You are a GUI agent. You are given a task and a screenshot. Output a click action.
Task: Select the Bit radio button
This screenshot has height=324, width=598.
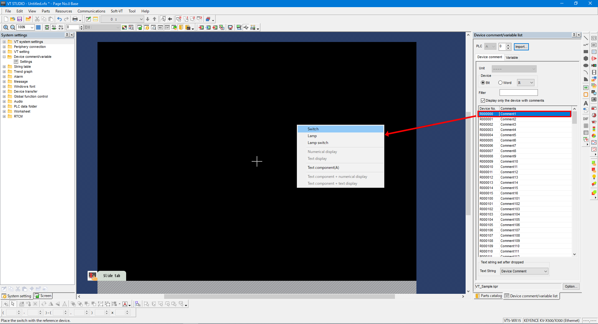(x=483, y=83)
